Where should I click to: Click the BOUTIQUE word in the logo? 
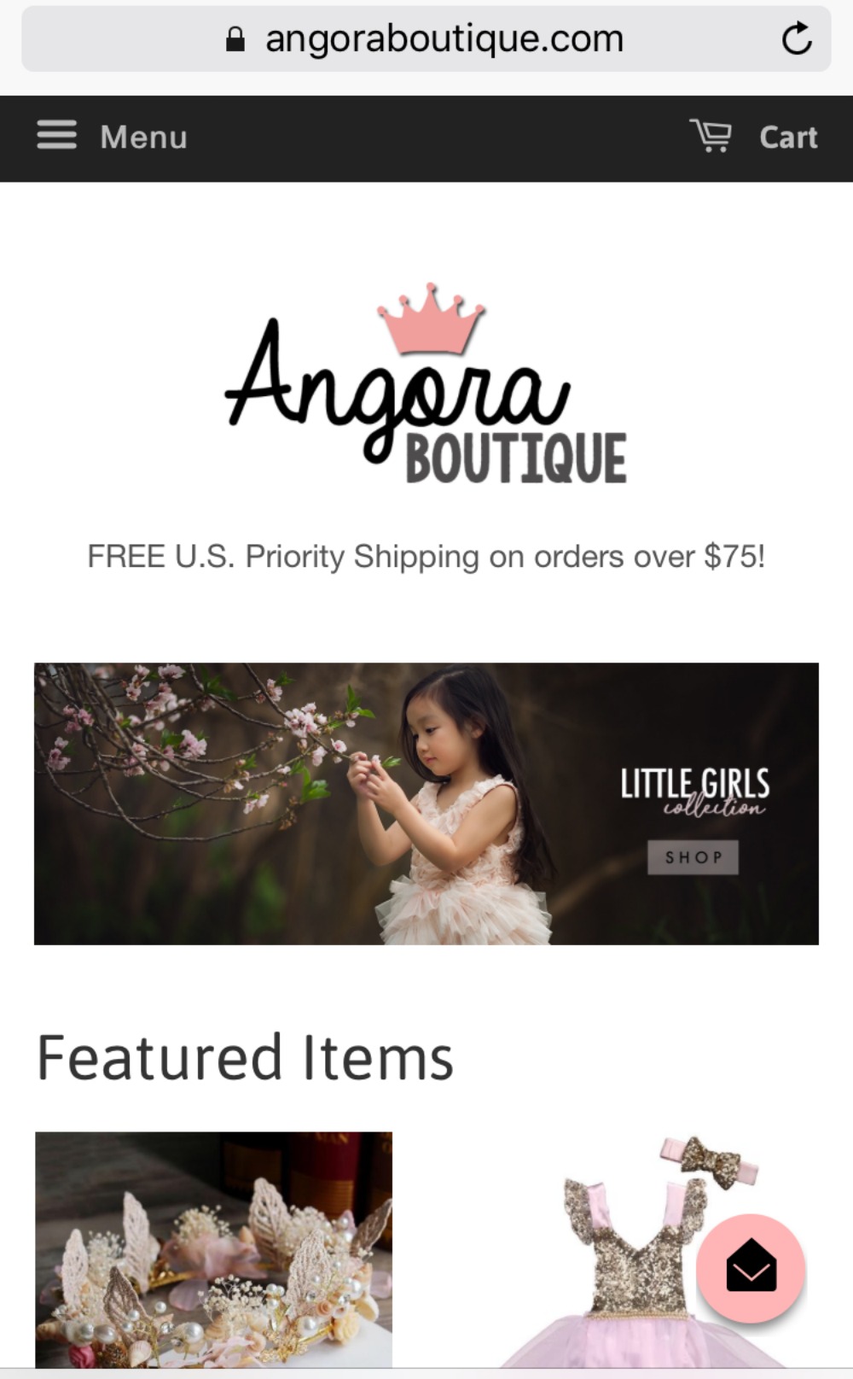click(516, 459)
